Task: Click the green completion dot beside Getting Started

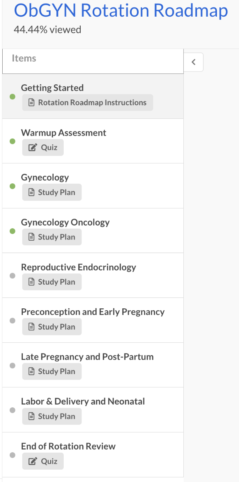Action: click(x=12, y=96)
